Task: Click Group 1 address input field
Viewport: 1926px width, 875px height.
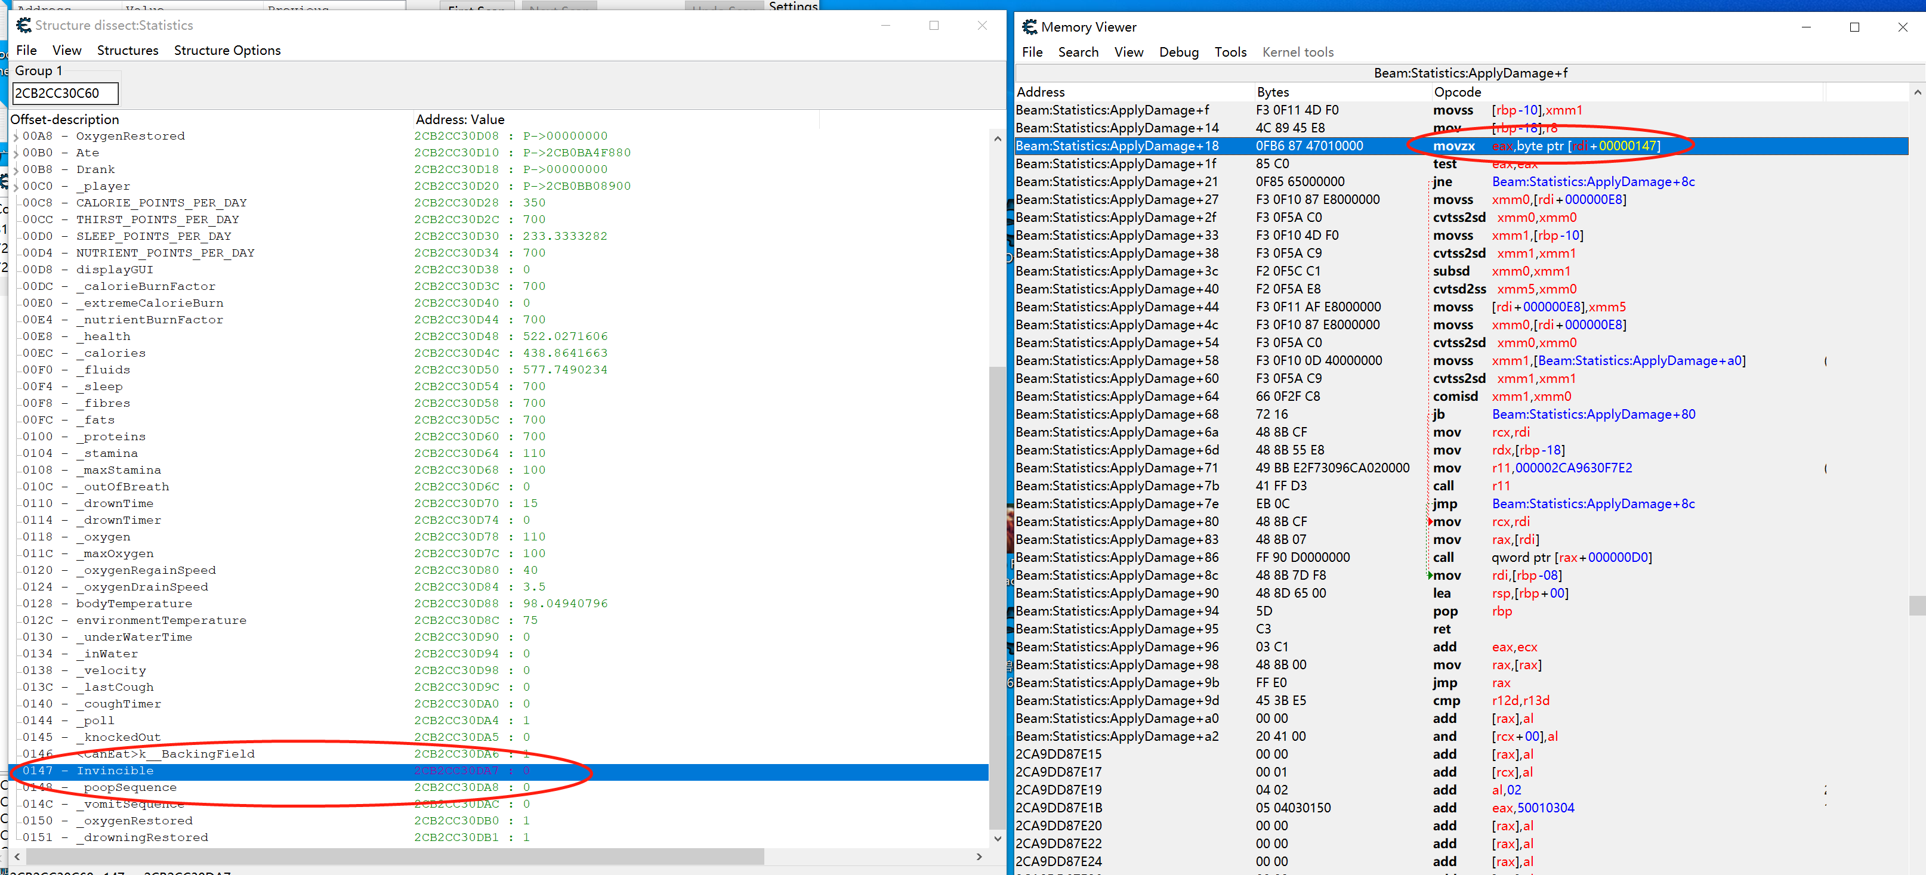Action: pyautogui.click(x=65, y=94)
